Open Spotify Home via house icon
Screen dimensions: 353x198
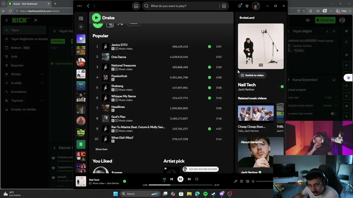coord(136,6)
